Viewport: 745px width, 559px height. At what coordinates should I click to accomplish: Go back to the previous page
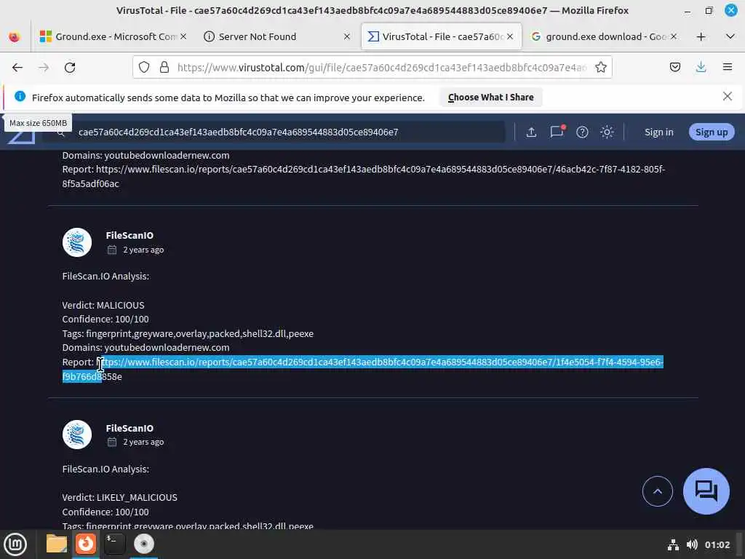point(17,68)
